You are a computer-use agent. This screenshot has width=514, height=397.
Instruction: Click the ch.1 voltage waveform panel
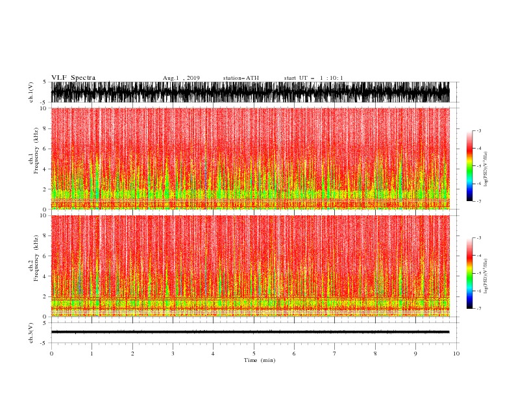point(251,92)
